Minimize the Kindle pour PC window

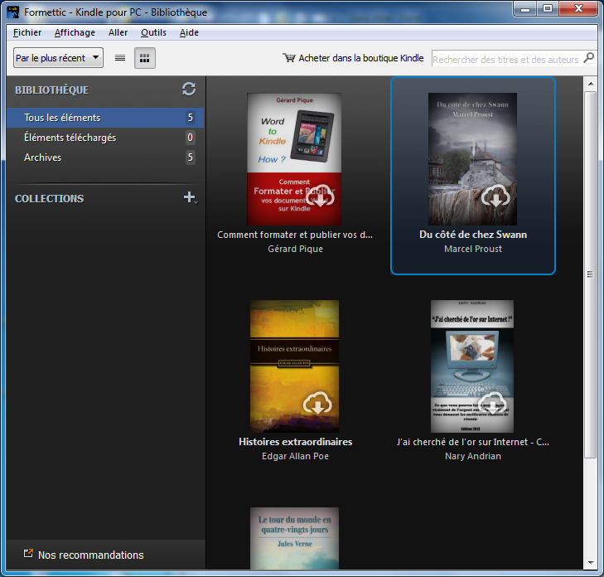pyautogui.click(x=525, y=9)
